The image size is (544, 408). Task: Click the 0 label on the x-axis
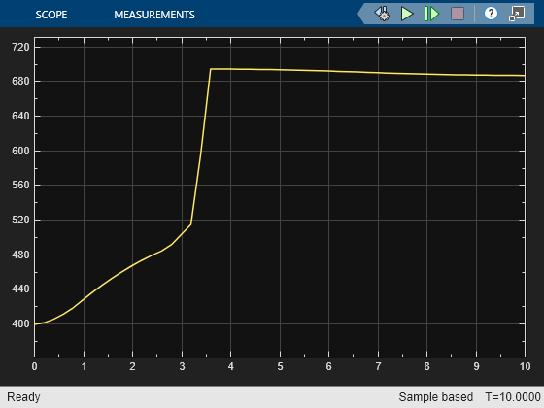(x=34, y=366)
